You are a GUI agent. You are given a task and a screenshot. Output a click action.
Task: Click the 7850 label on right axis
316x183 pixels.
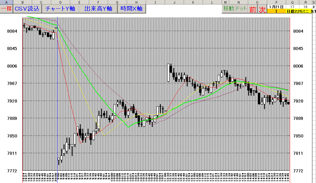coord(298,136)
